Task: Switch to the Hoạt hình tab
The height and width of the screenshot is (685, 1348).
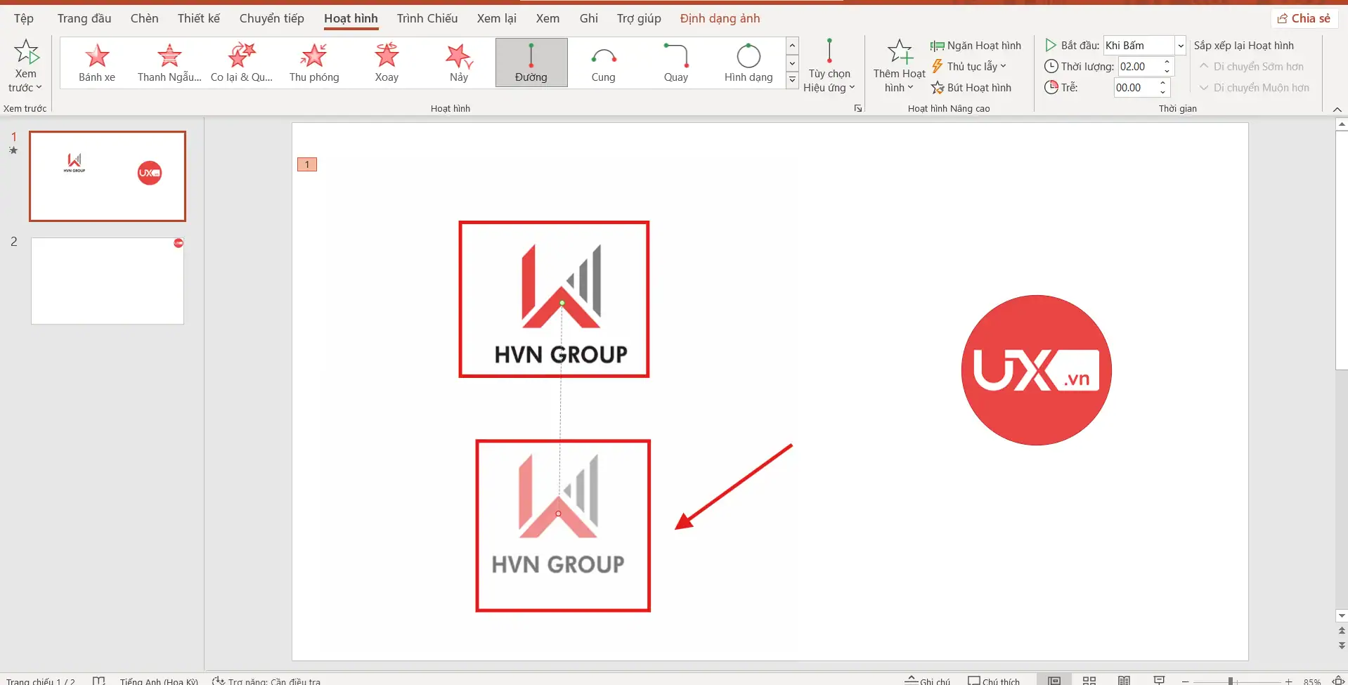Action: (351, 18)
